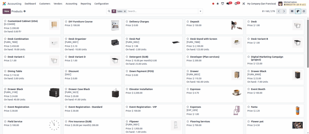Screen dimensions: 309x134
Task: Click the Customized Cabinet thumbnail image
Action: click(x=54, y=25)
